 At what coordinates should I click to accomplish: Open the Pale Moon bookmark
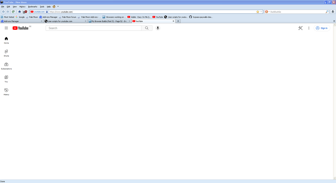[32, 17]
